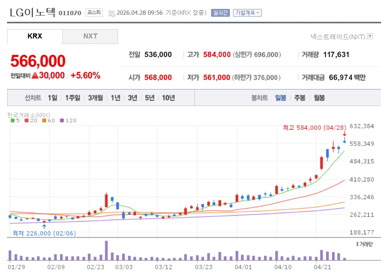Image resolution: width=381 pixels, height=274 pixels.
Task: Click the 1년 line chart option
Action: [x=115, y=98]
